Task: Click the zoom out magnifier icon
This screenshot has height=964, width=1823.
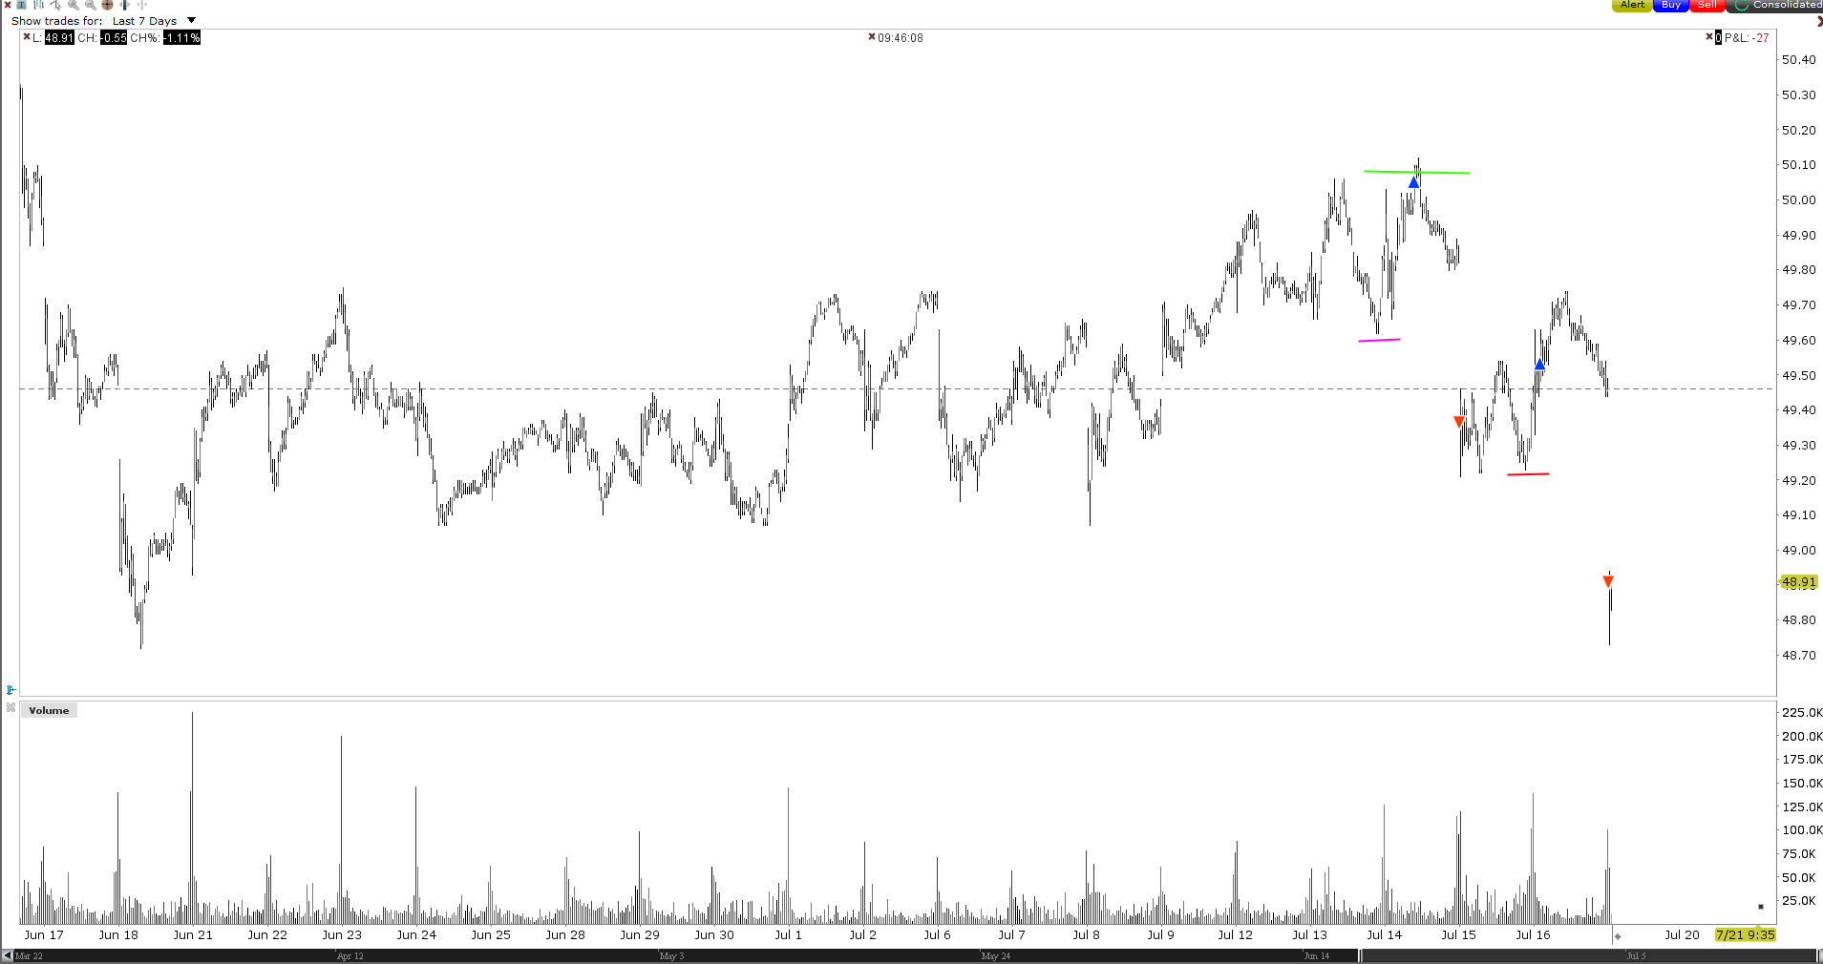Action: pos(91,5)
